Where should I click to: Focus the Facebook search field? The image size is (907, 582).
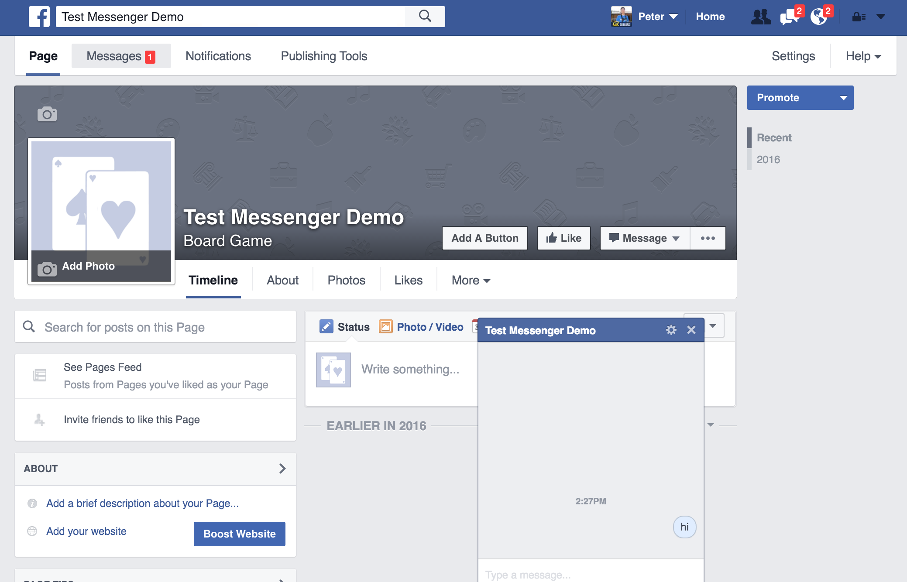point(230,17)
